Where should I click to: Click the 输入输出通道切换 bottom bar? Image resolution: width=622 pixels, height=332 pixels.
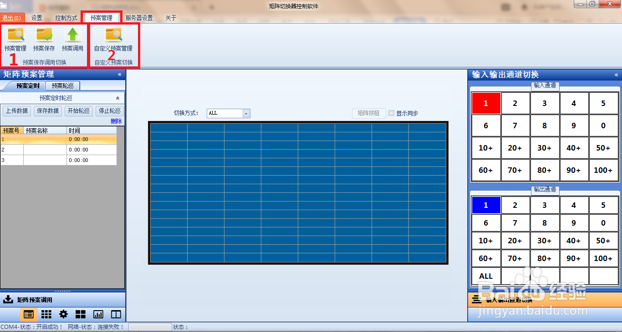pyautogui.click(x=545, y=300)
